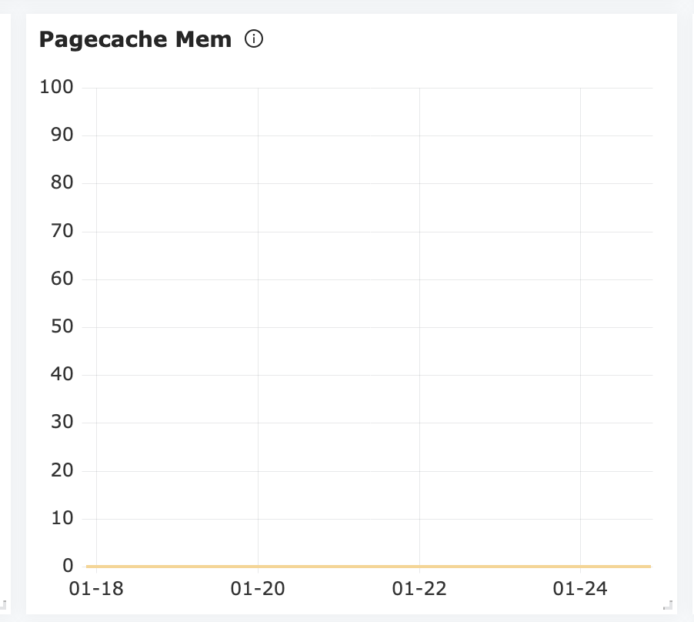Select the 90 tick label on y-axis
Screen dimensions: 694x622
tap(62, 135)
